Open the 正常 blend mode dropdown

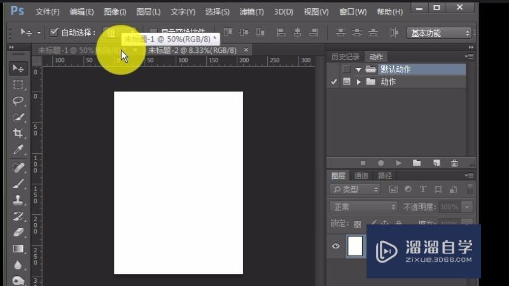coord(363,207)
